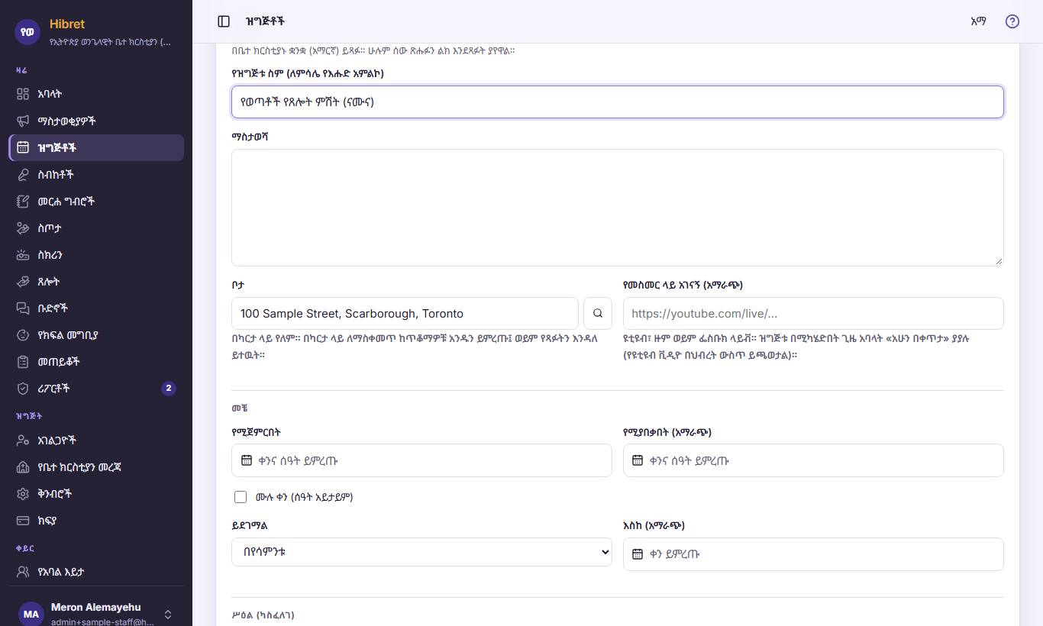Click the event name input field
The height and width of the screenshot is (626, 1043).
[618, 102]
